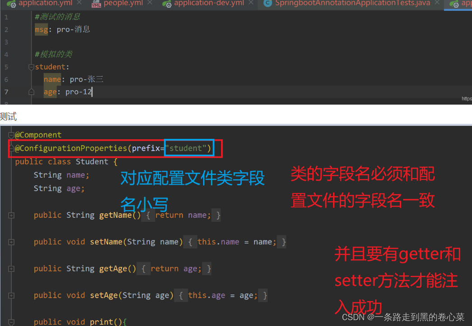472x326 pixels.
Task: Collapse the student block fold in application.yml
Action: pos(31,67)
